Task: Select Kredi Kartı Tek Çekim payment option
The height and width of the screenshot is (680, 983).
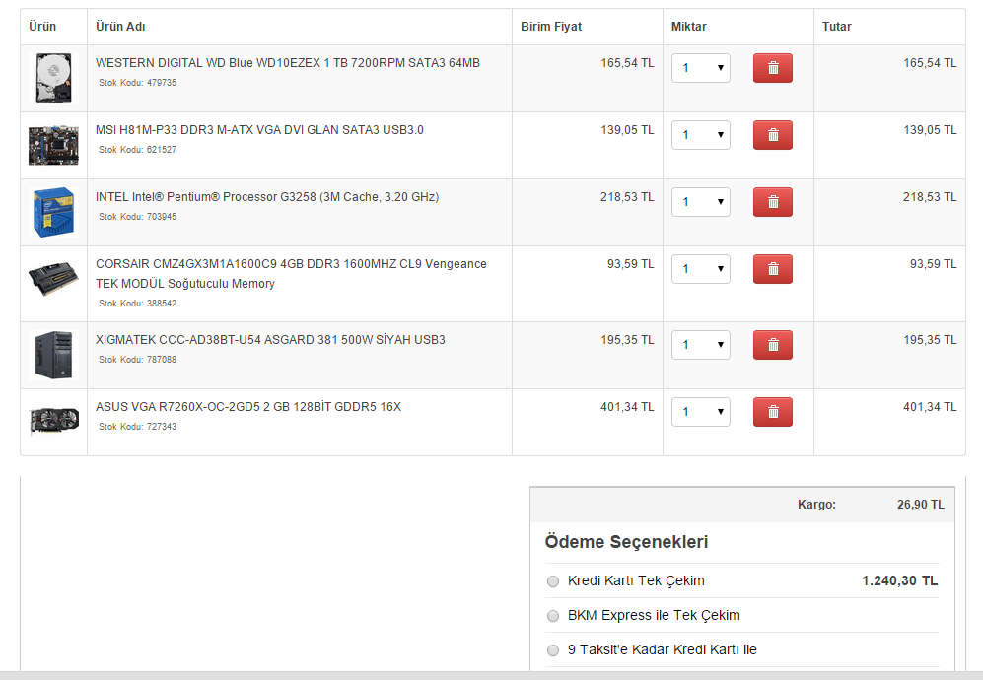Action: (553, 581)
